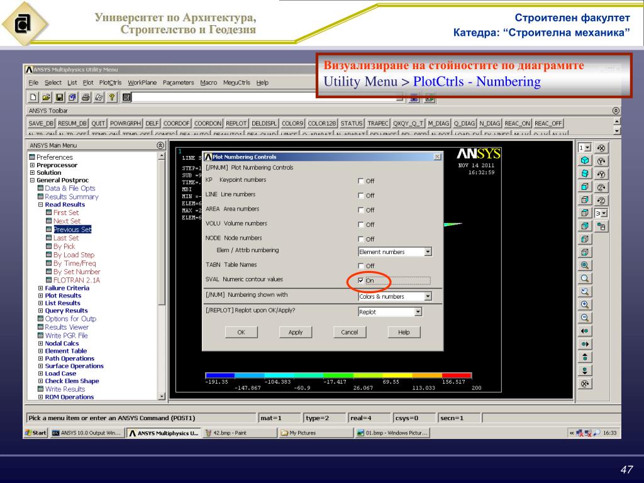
Task: Click the Save Analysis floppy disk icon
Action: pyautogui.click(x=60, y=97)
